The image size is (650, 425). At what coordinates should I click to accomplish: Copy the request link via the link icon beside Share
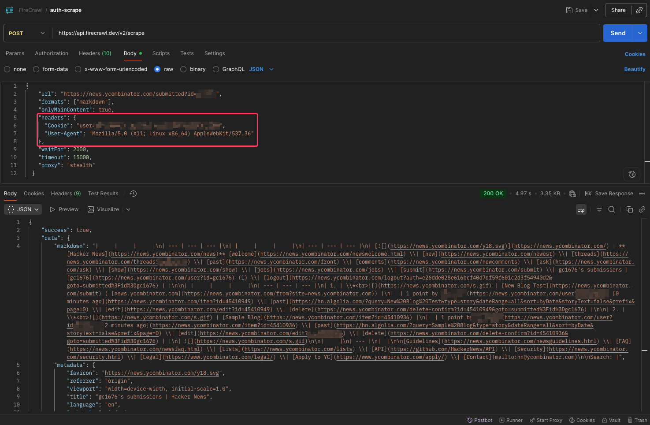pyautogui.click(x=639, y=10)
